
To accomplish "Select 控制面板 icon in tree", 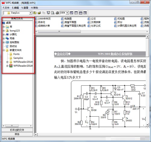I will pos(7,42).
